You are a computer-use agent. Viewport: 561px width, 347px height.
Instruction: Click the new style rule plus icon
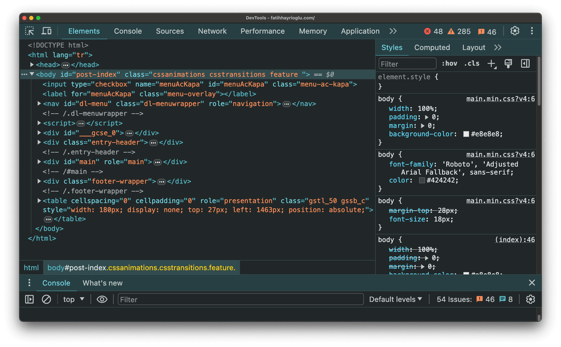coord(491,64)
